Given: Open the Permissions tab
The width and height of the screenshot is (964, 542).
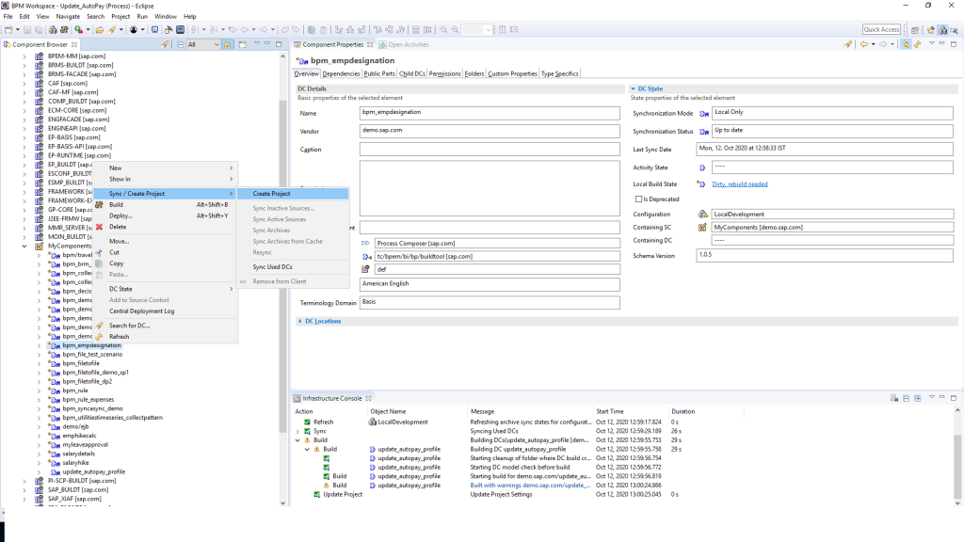Looking at the screenshot, I should [x=444, y=73].
